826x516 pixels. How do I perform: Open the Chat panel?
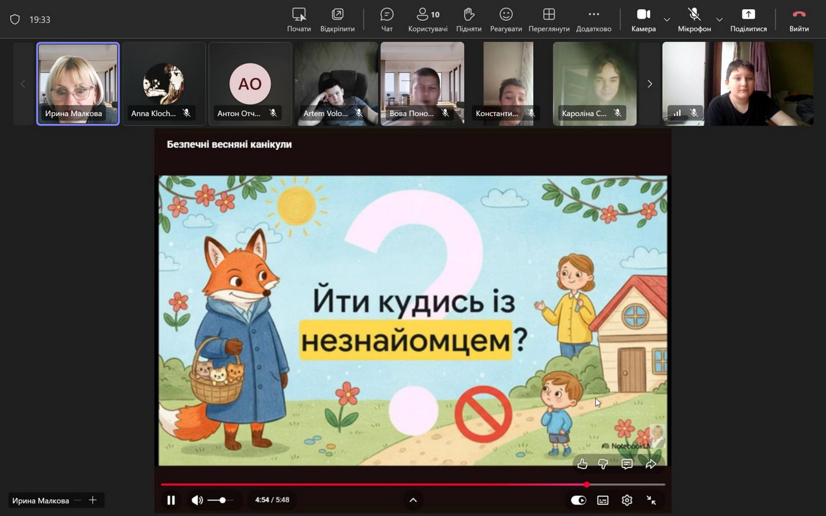[387, 19]
